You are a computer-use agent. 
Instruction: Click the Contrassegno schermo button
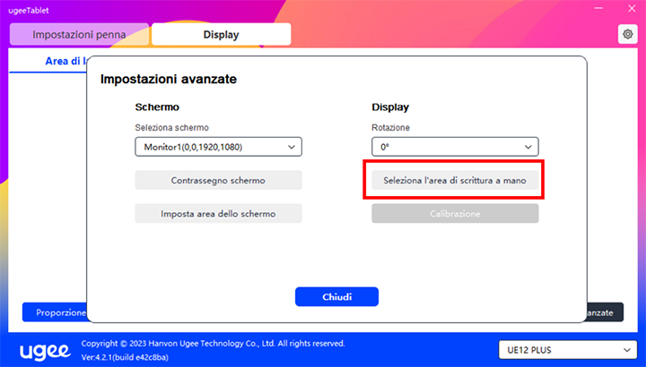(x=218, y=181)
